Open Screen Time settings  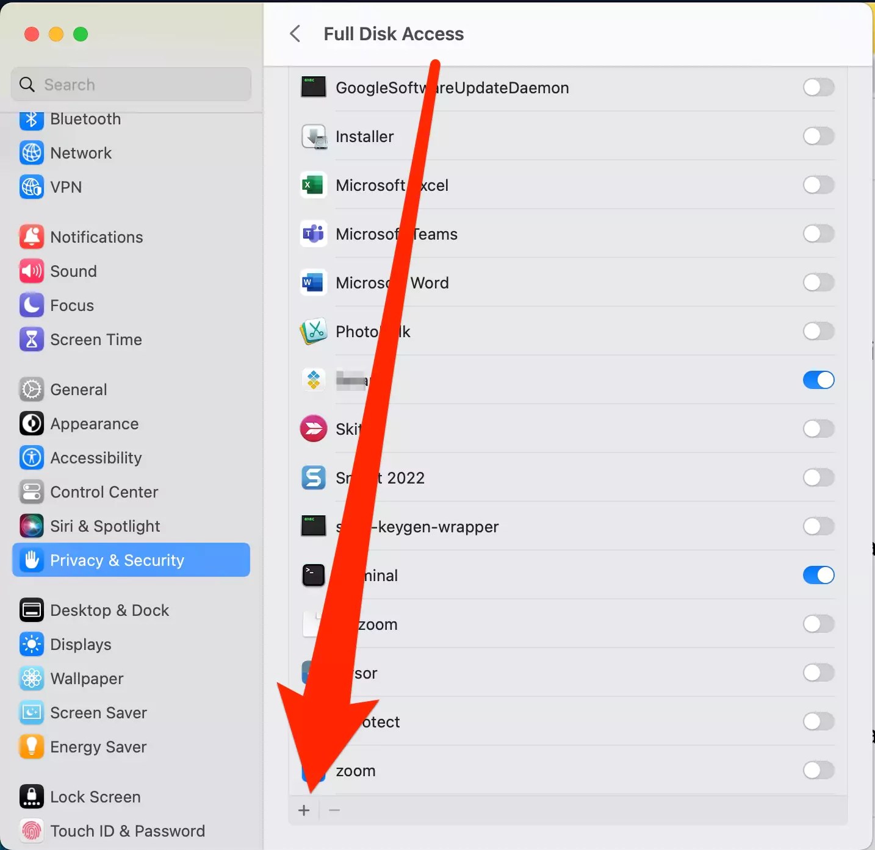tap(96, 340)
